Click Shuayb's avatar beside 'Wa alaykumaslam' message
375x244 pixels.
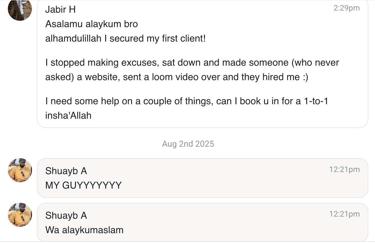click(20, 215)
